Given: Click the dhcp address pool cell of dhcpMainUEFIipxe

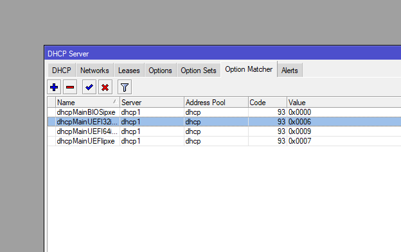Looking at the screenshot, I should (216, 141).
